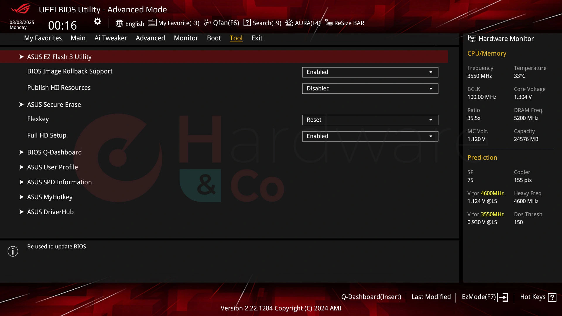Screen dimensions: 562x316
Task: Select the Tool menu tab
Action: [236, 38]
